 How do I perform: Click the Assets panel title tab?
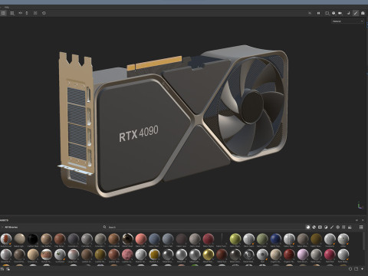5,220
